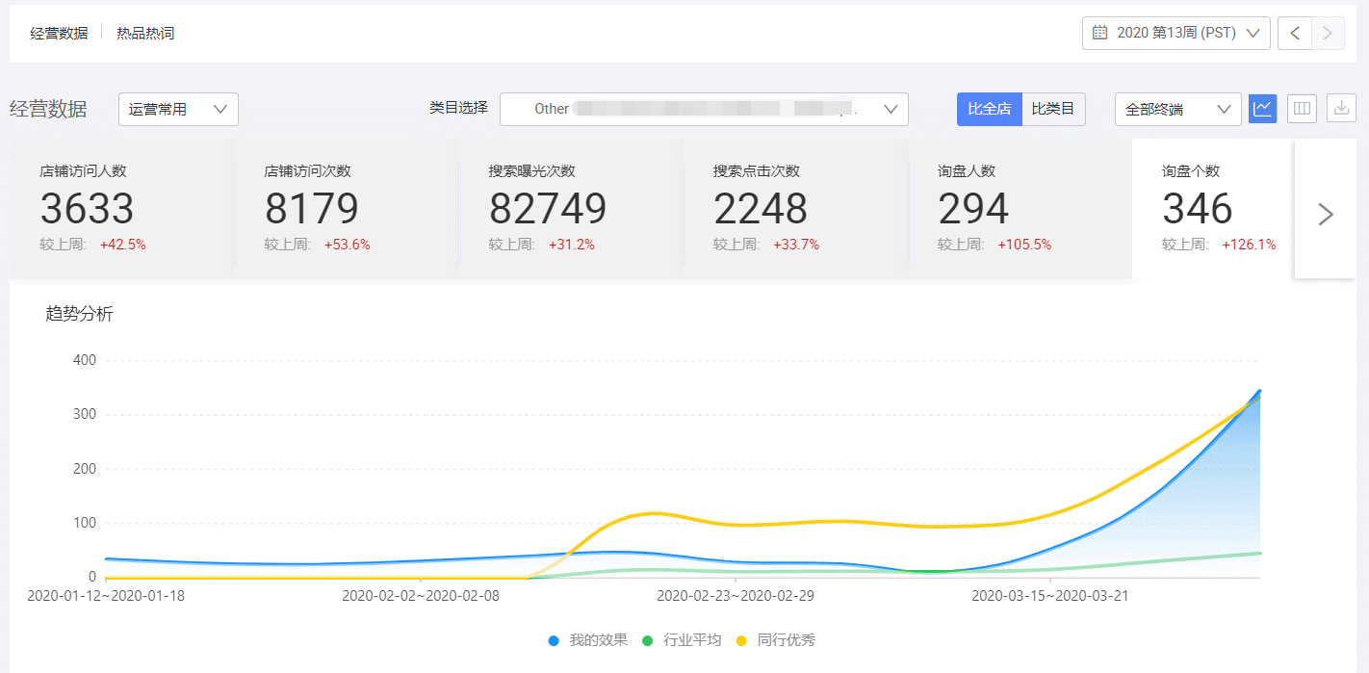1369x673 pixels.
Task: Click the next week arrow
Action: 1328,34
